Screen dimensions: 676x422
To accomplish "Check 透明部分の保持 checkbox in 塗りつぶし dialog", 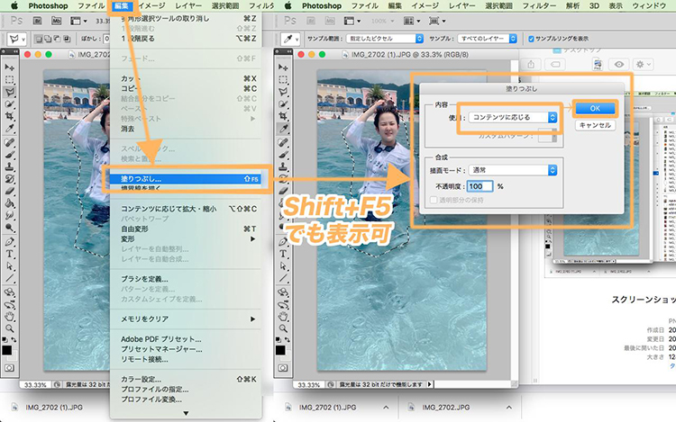I will [434, 200].
